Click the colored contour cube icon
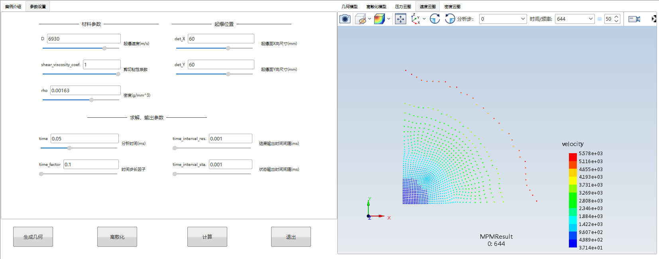 (x=380, y=19)
